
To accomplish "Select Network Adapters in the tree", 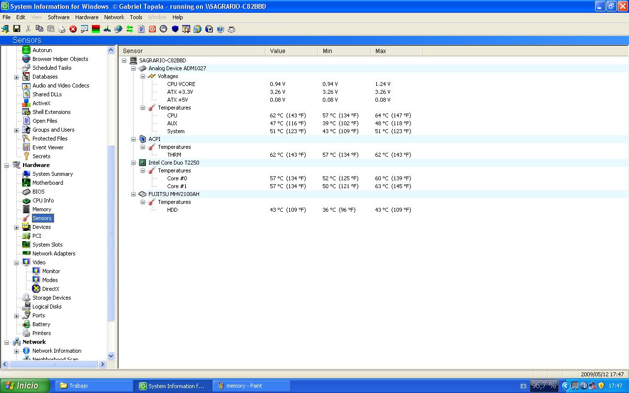I will tap(54, 253).
